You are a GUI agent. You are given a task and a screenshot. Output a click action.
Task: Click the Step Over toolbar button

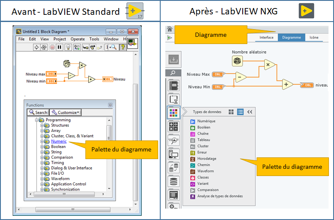pos(93,47)
